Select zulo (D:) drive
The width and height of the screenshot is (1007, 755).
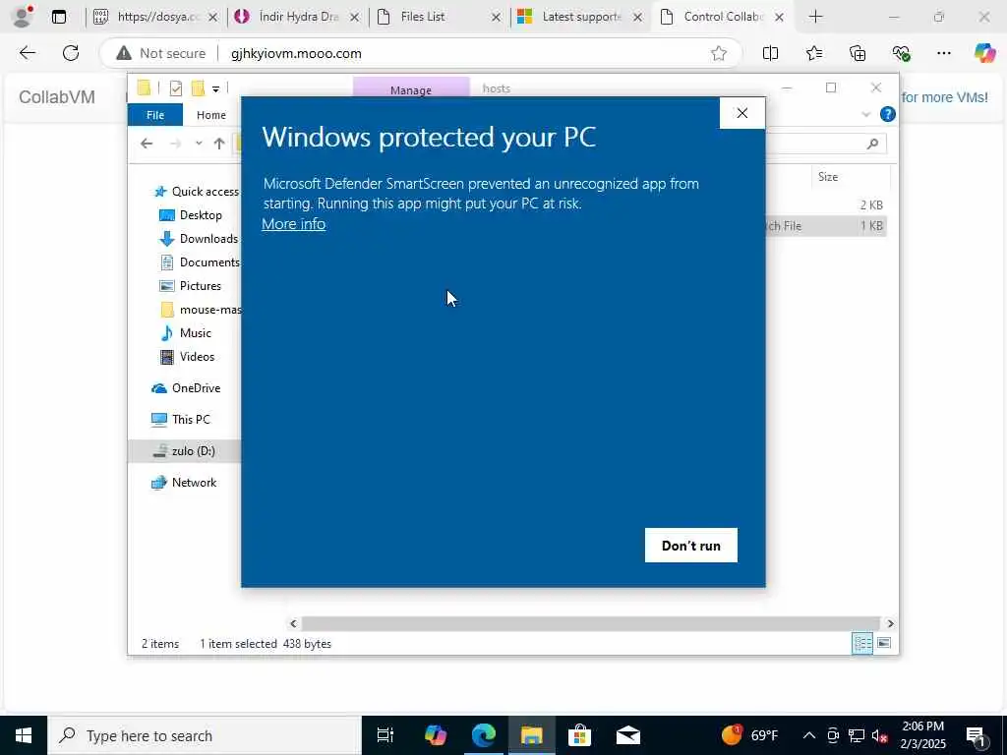184,450
